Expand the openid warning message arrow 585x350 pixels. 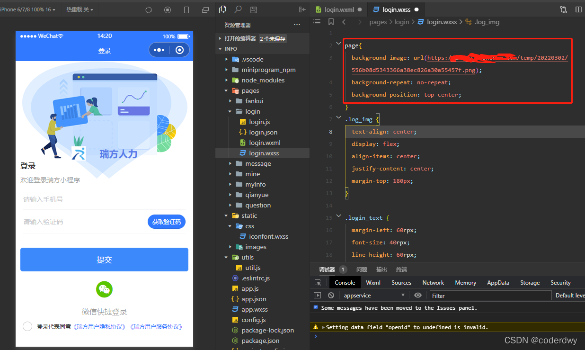(323, 327)
